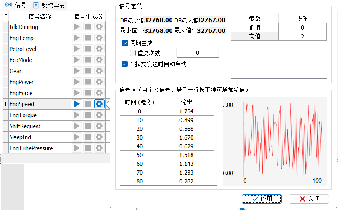Image resolution: width=338 pixels, height=210 pixels.
Task: Click the highlighted EngSpeed settings gear
Action: click(99, 104)
